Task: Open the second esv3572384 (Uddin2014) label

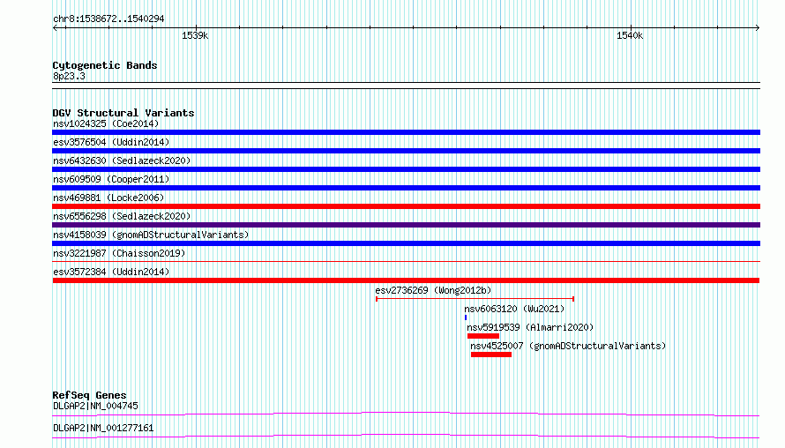Action: [111, 272]
